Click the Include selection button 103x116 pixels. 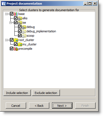click(17, 93)
